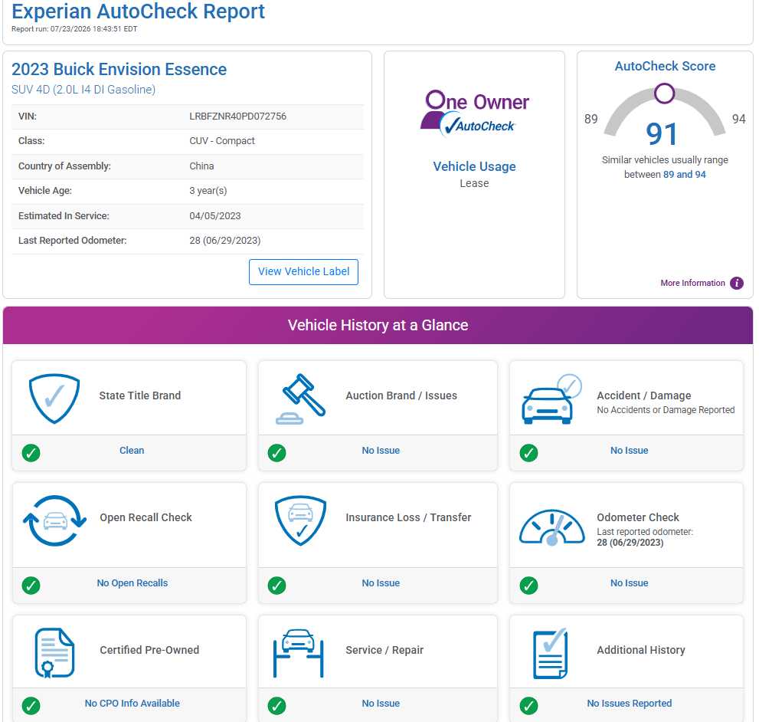
Task: Click the score number 91
Action: click(x=662, y=133)
